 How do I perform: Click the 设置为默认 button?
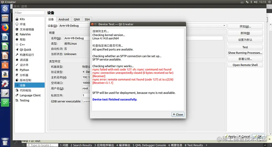point(245,40)
